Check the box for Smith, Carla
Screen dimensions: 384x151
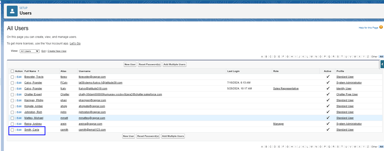tap(12, 130)
